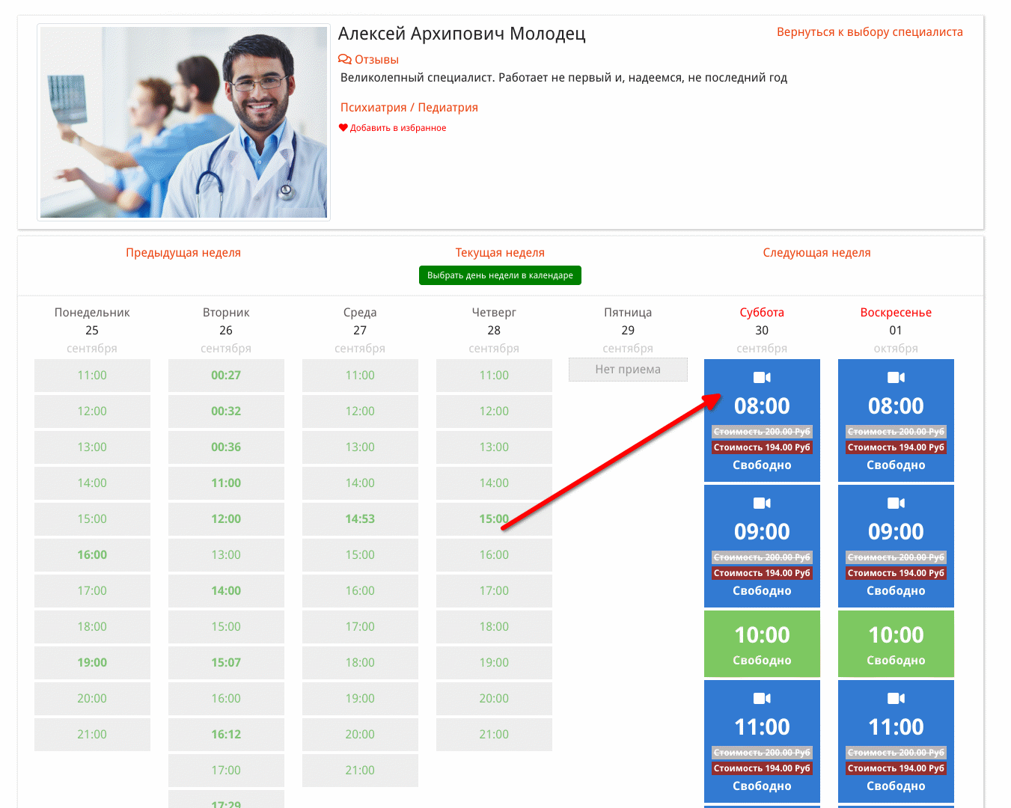The image size is (1011, 808).
Task: Click video camera icon in Sunday 11:00 slot
Action: click(x=896, y=699)
